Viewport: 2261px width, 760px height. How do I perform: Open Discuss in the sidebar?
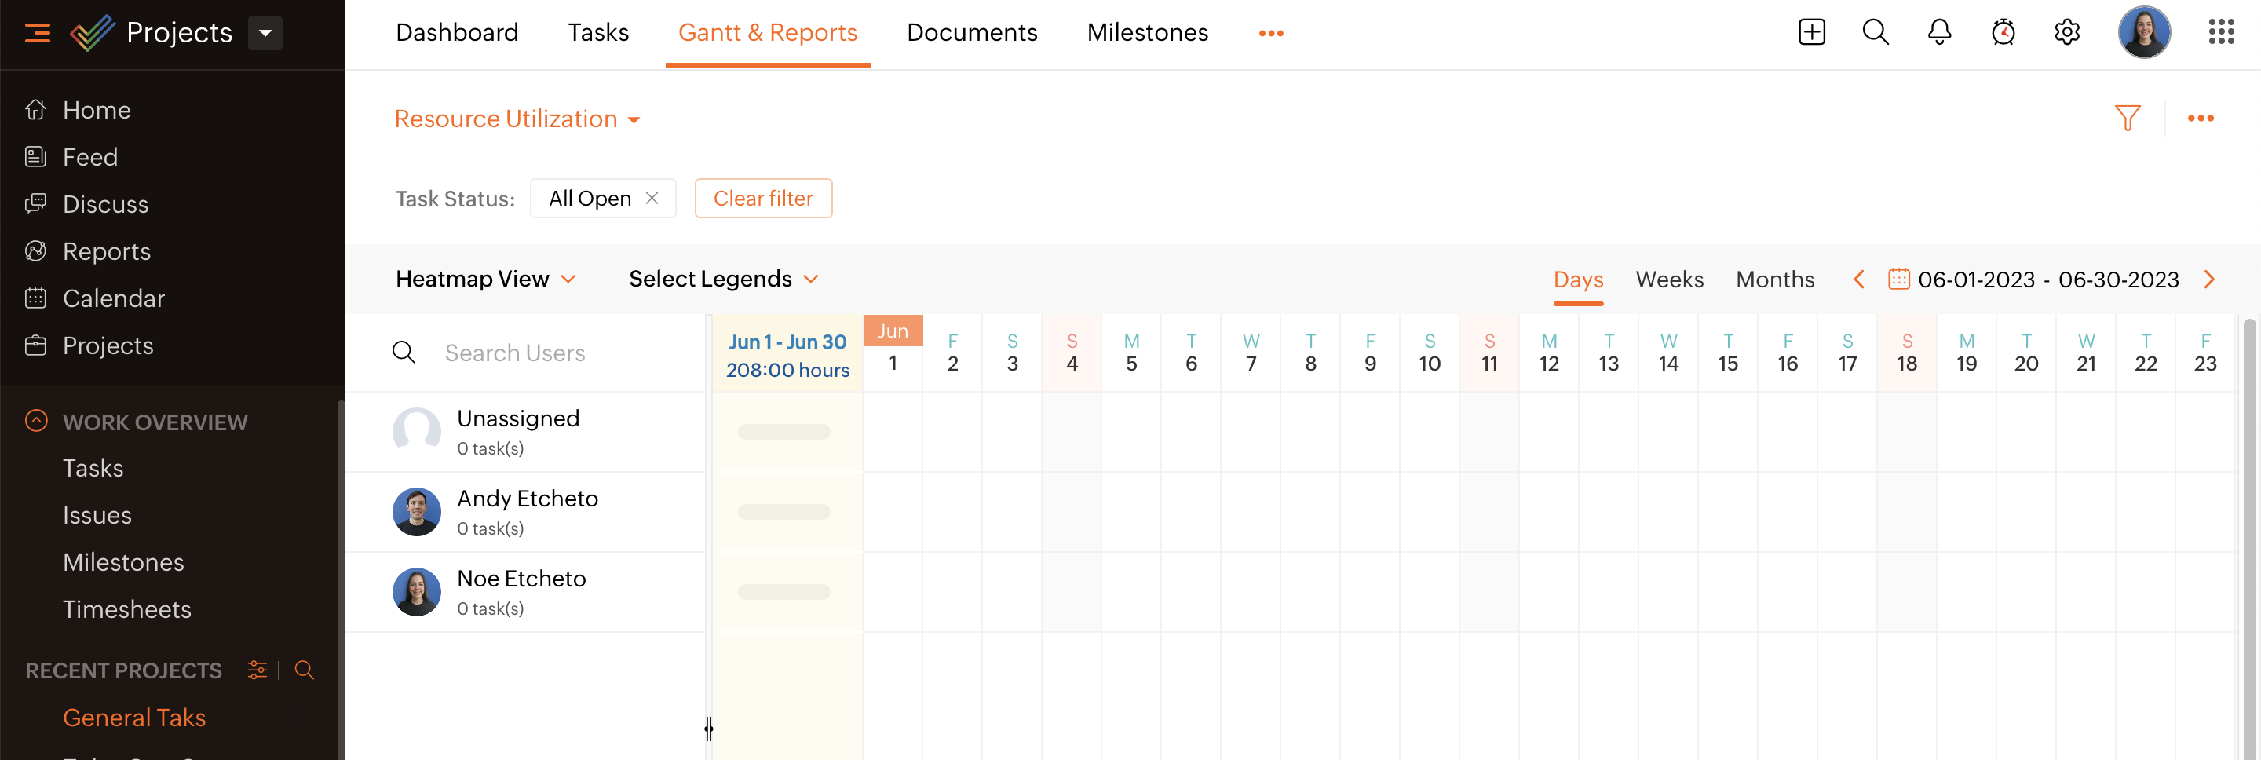coord(105,204)
